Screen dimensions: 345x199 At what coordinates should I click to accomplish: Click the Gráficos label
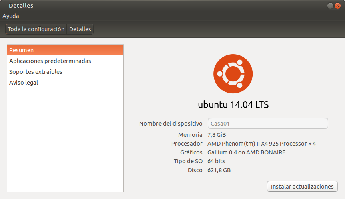coord(191,152)
